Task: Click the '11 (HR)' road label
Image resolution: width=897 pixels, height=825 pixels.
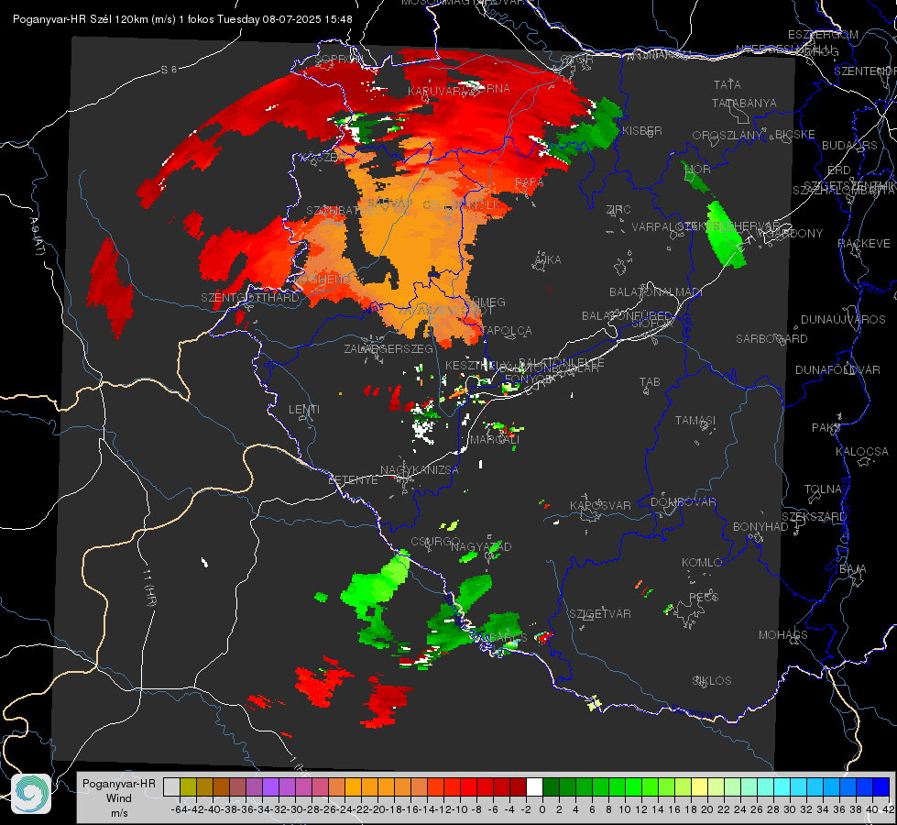Action: point(149,587)
